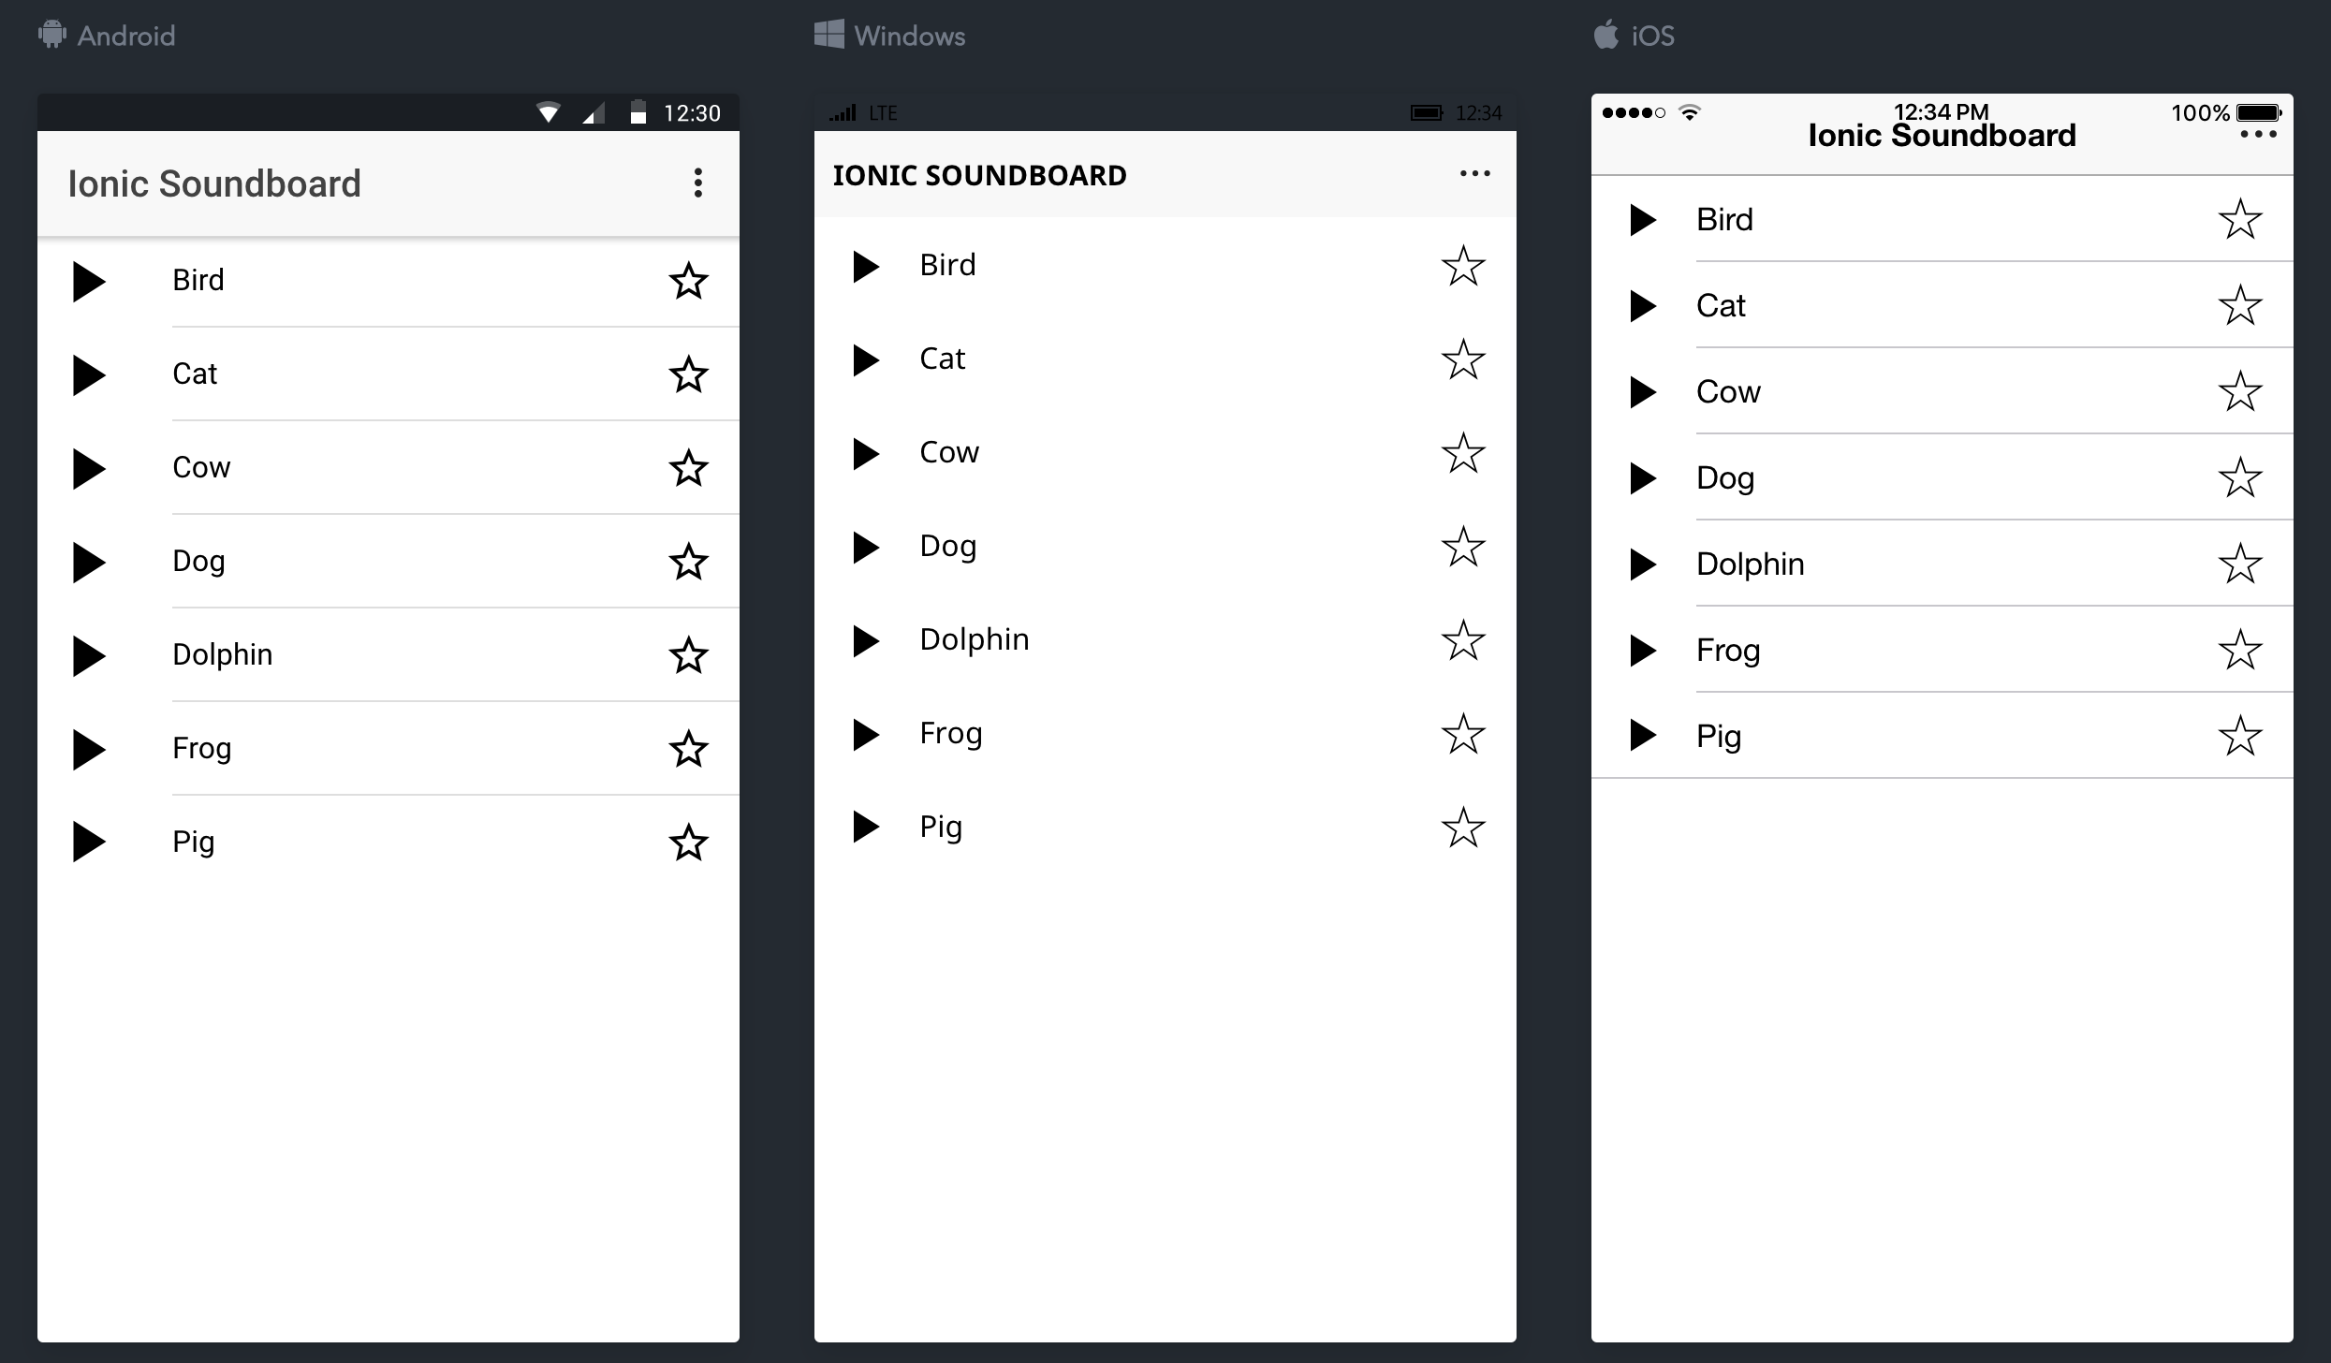Viewport: 2331px width, 1363px height.
Task: Click the Windows platform logo icon
Action: (829, 35)
